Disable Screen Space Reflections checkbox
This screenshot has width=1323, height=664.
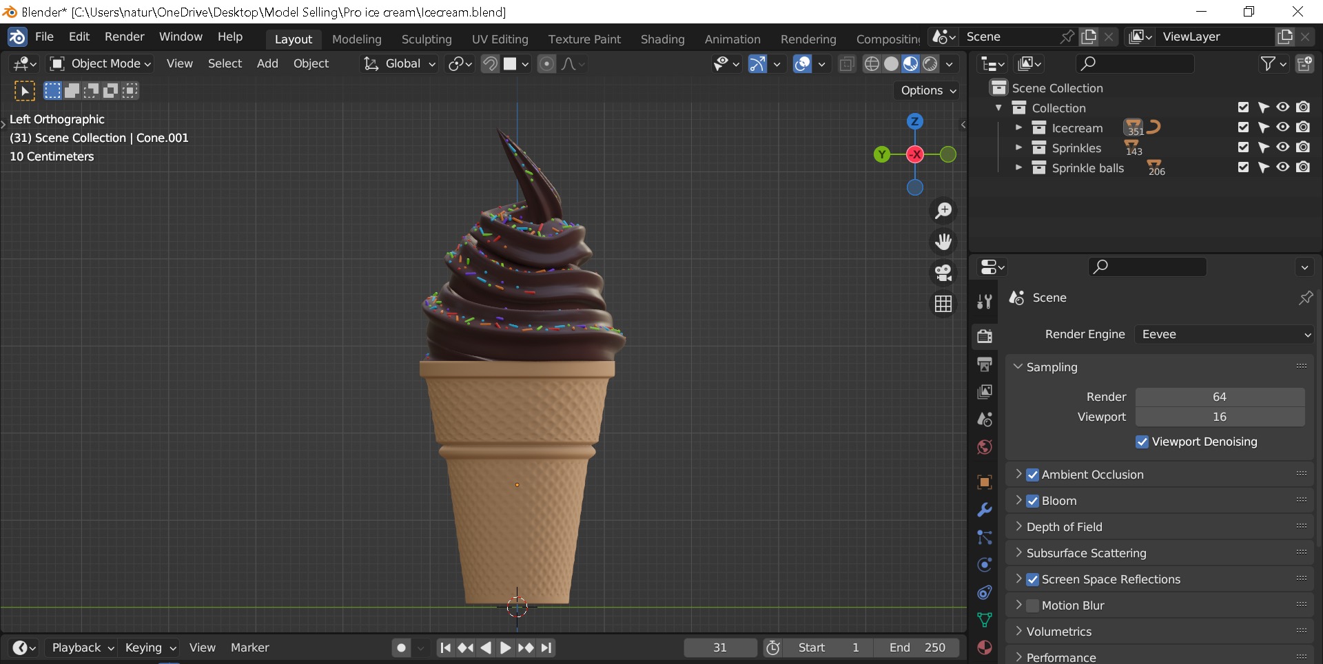pyautogui.click(x=1032, y=579)
